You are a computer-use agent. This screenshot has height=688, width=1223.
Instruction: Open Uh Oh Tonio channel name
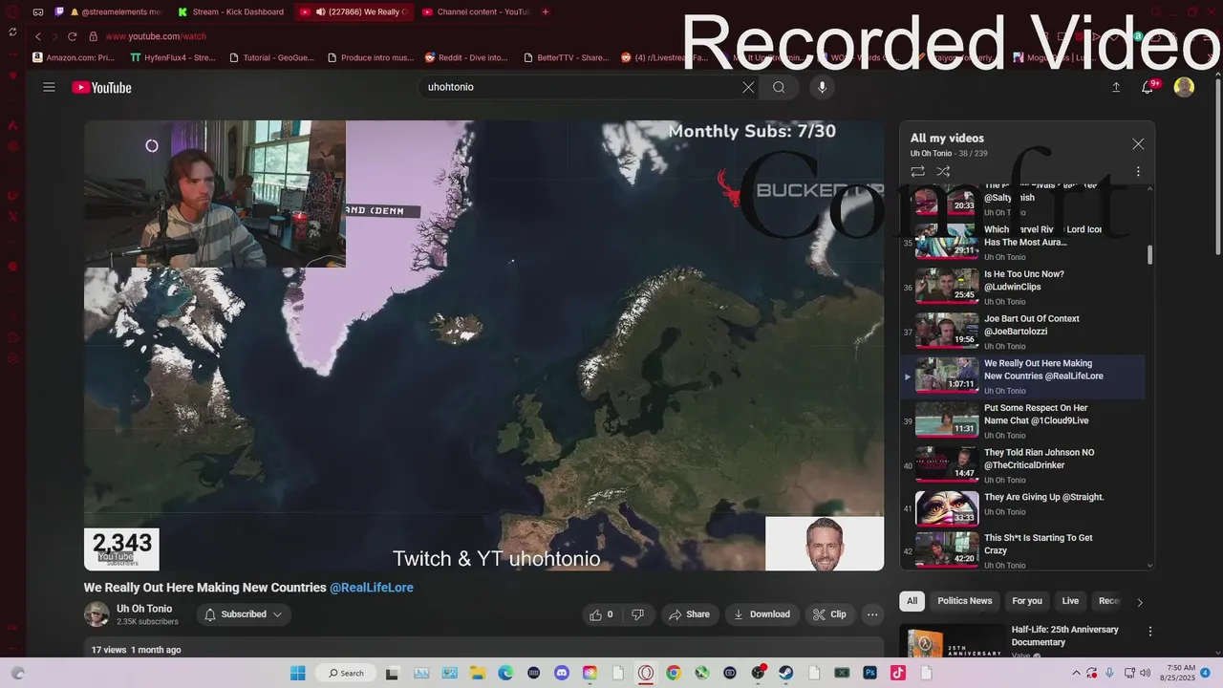pos(144,609)
